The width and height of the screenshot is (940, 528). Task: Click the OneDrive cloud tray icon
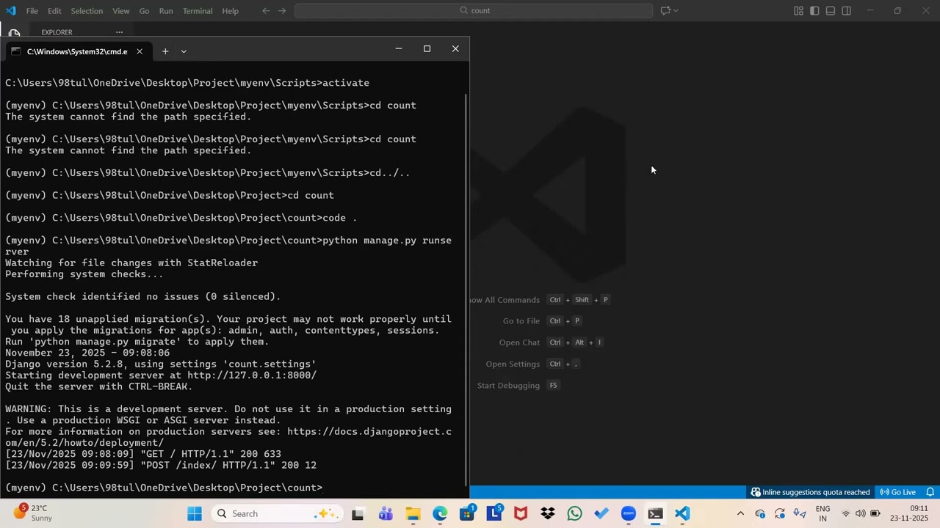[760, 514]
